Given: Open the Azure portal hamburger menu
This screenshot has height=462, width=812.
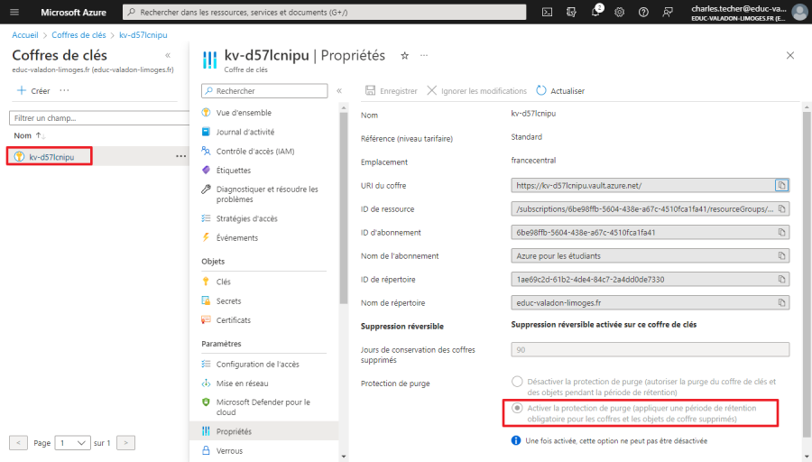Looking at the screenshot, I should (14, 12).
